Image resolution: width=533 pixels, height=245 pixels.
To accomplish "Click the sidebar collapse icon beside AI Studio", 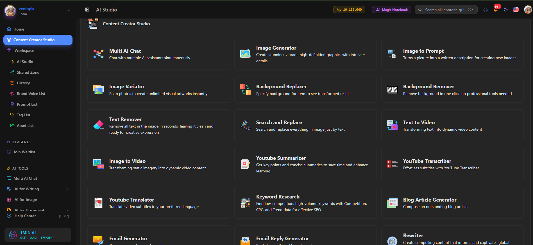I will 87,10.
